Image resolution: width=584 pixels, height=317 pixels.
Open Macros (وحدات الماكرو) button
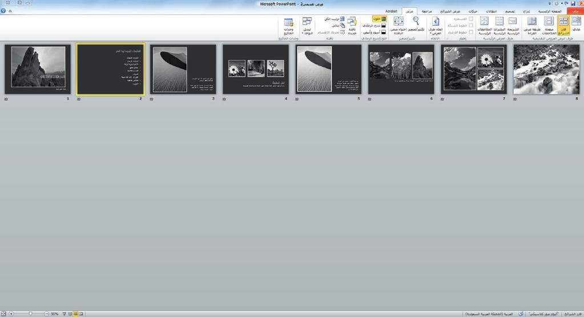(x=289, y=26)
